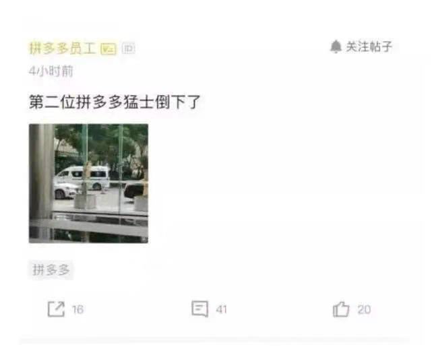Follow the post via 关注帖子 text
This screenshot has width=438, height=349.
pyautogui.click(x=369, y=46)
